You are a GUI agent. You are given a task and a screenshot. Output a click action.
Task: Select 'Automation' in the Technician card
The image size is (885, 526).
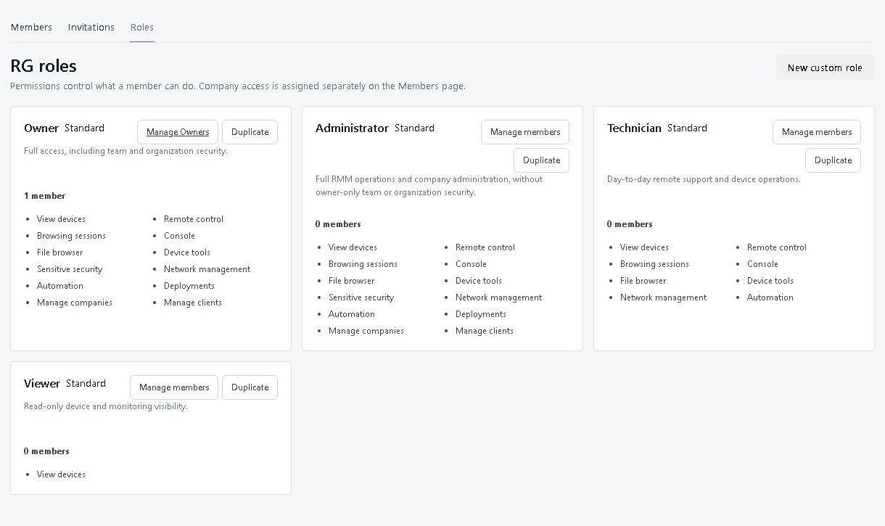click(x=770, y=297)
